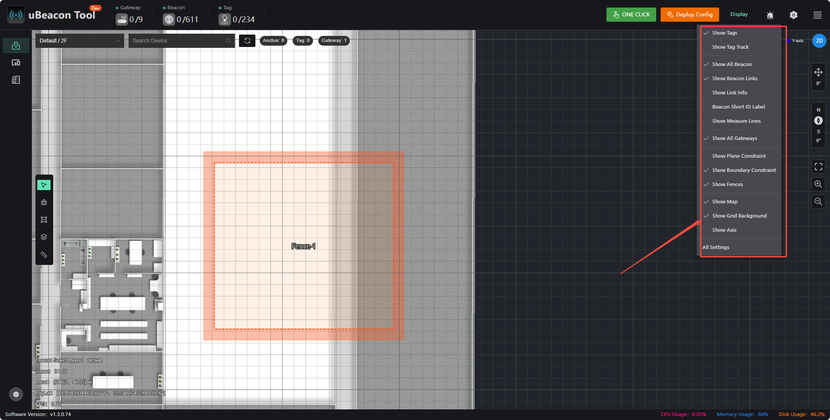Open the map view in left sidebar

16,46
